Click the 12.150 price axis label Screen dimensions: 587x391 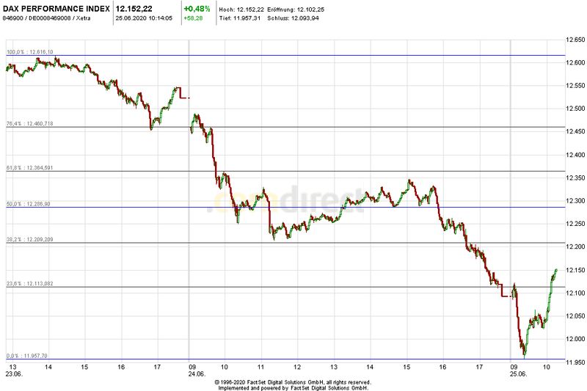click(575, 270)
